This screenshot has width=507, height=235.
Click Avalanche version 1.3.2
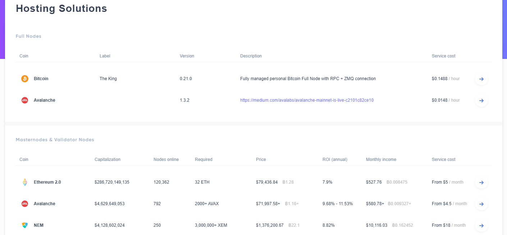pyautogui.click(x=184, y=100)
